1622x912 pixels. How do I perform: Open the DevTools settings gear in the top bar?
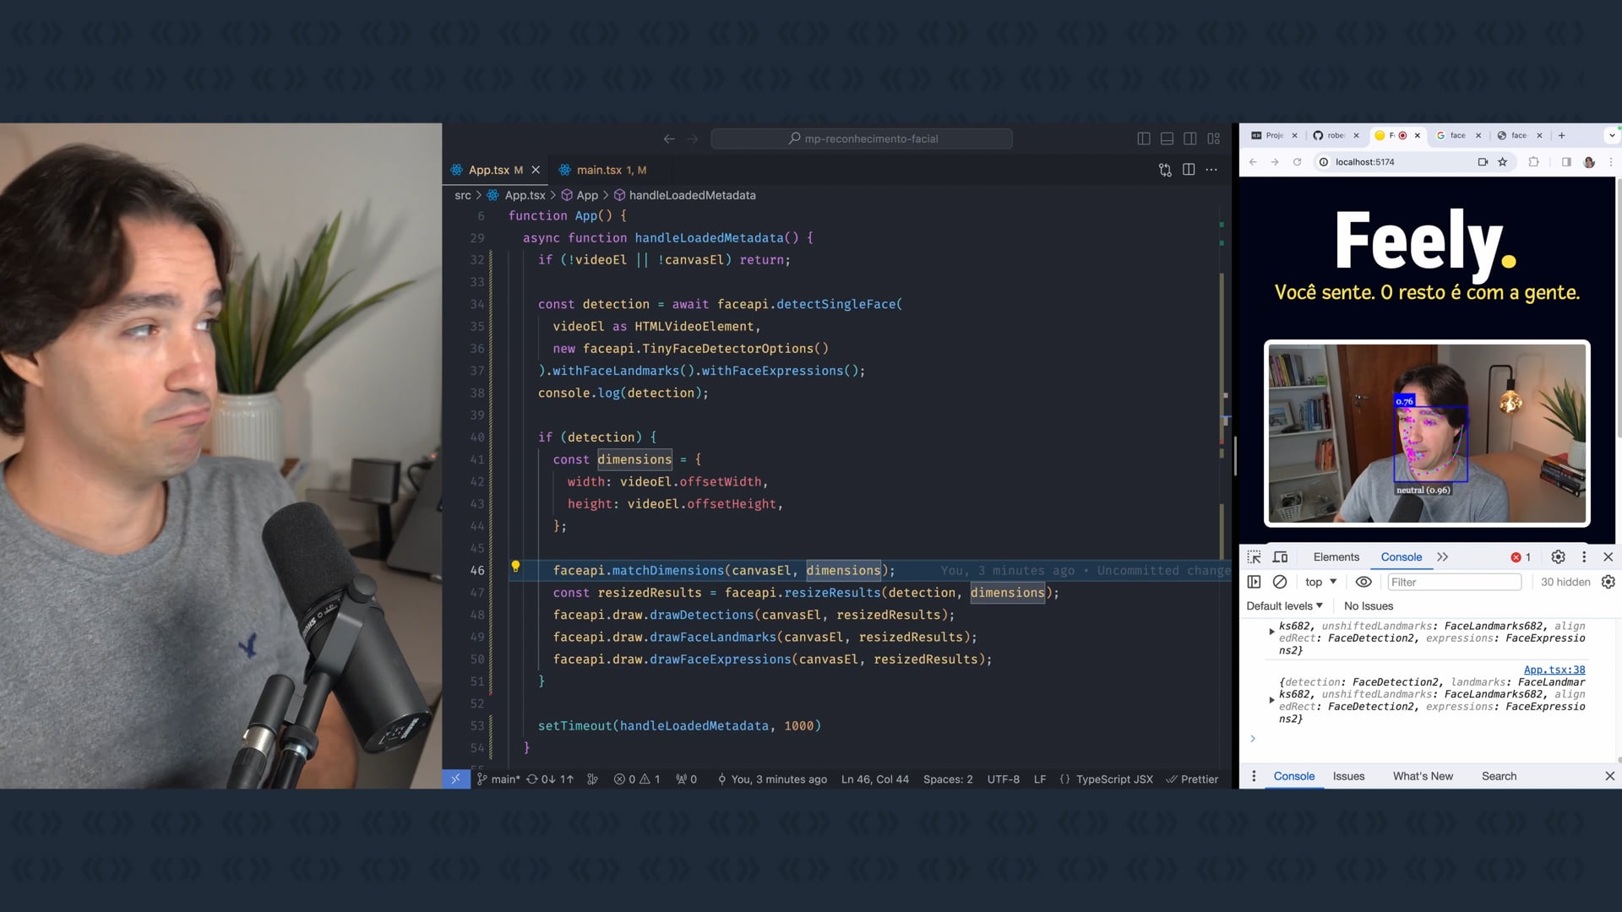click(1558, 557)
